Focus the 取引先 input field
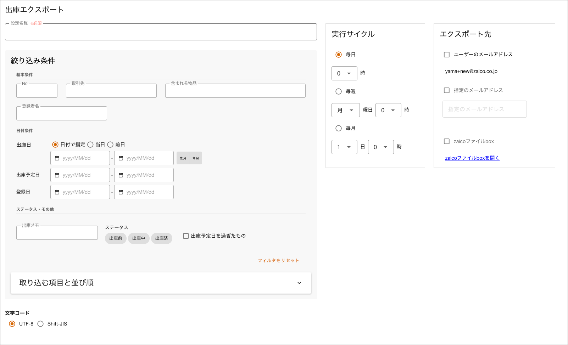The height and width of the screenshot is (345, 568). coord(111,91)
